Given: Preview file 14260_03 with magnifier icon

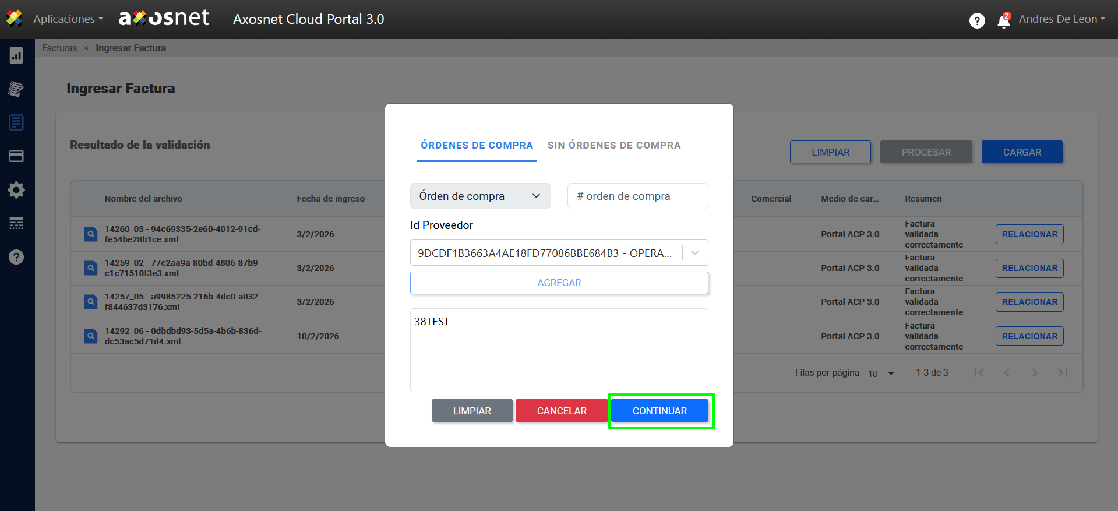Looking at the screenshot, I should pyautogui.click(x=91, y=234).
